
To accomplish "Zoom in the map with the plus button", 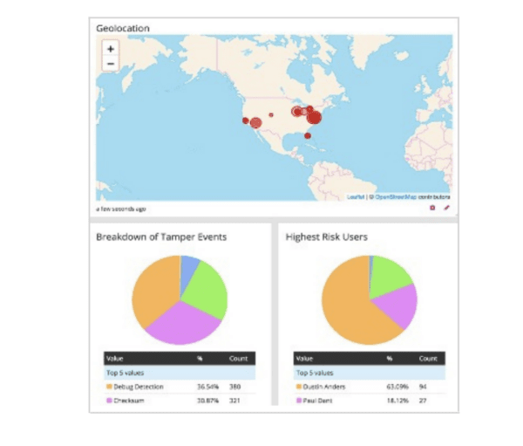I will pos(111,49).
